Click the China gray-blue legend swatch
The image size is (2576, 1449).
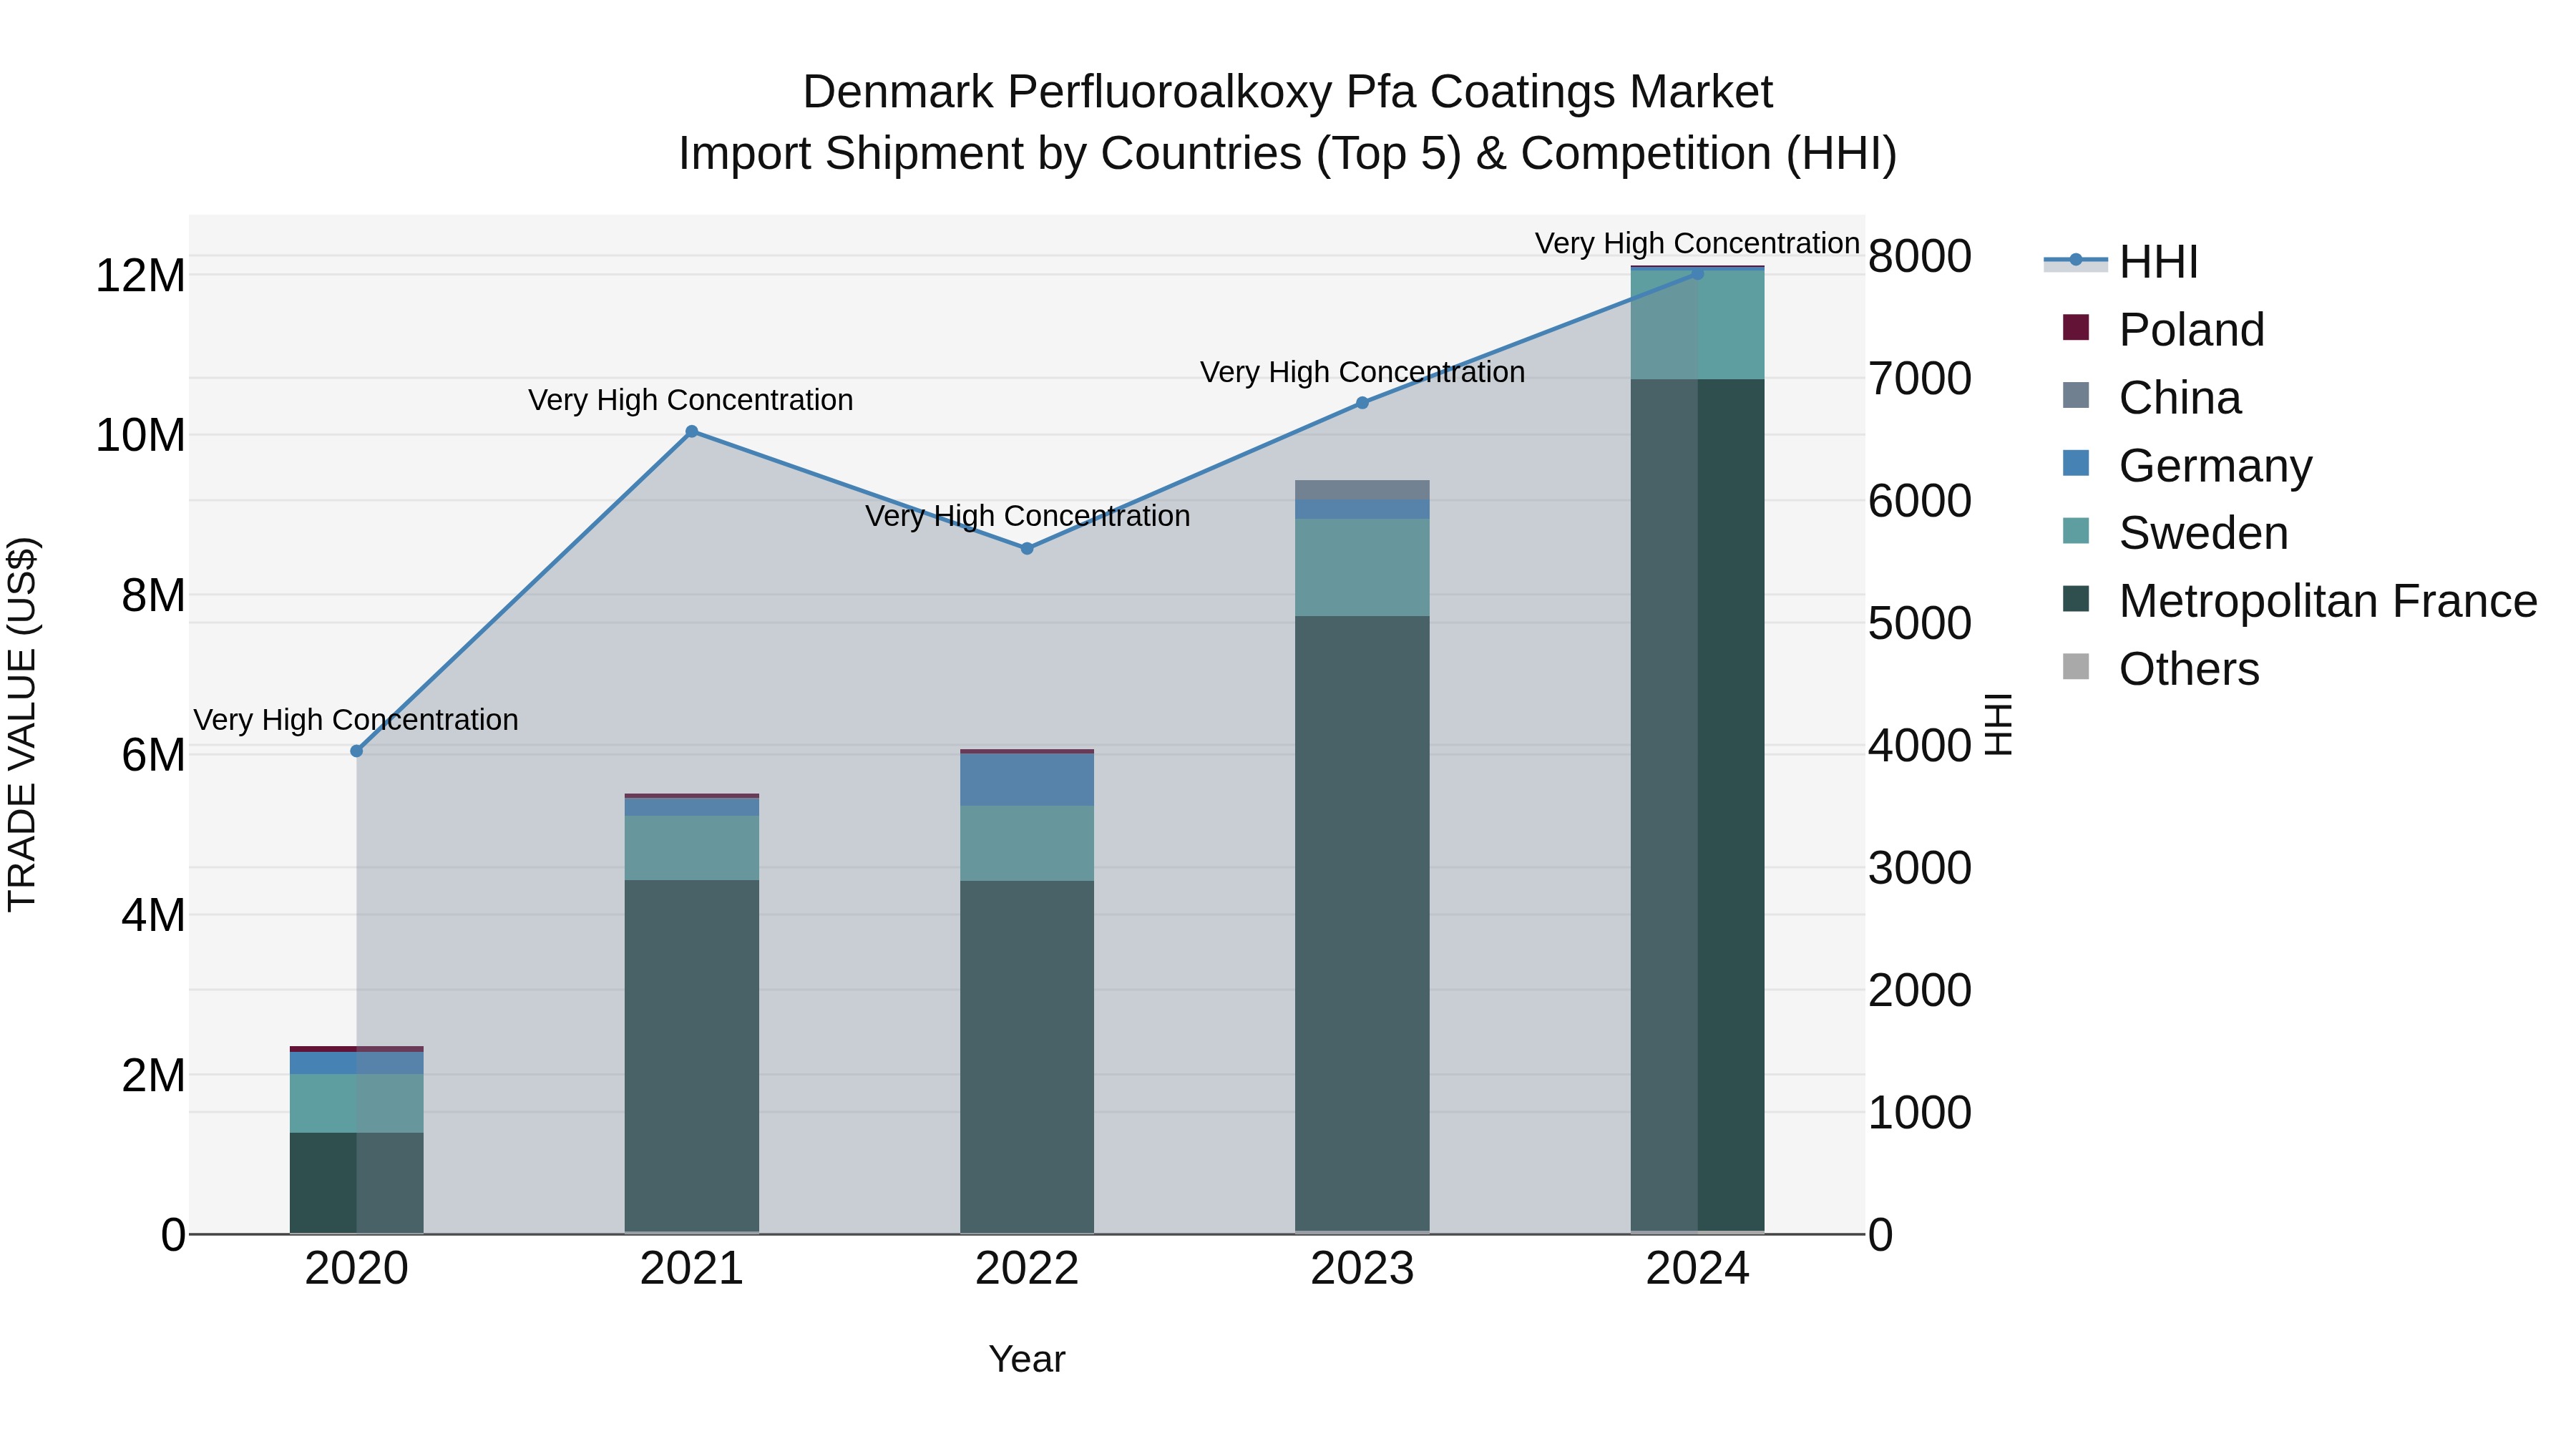click(x=2076, y=395)
